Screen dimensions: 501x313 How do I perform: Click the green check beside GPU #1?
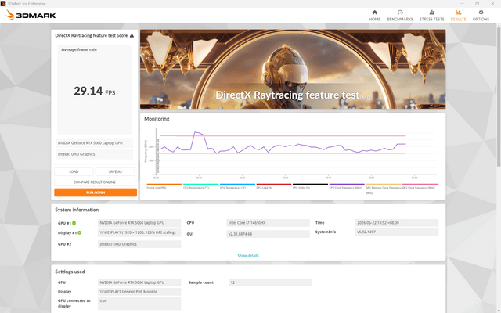[x=74, y=223]
